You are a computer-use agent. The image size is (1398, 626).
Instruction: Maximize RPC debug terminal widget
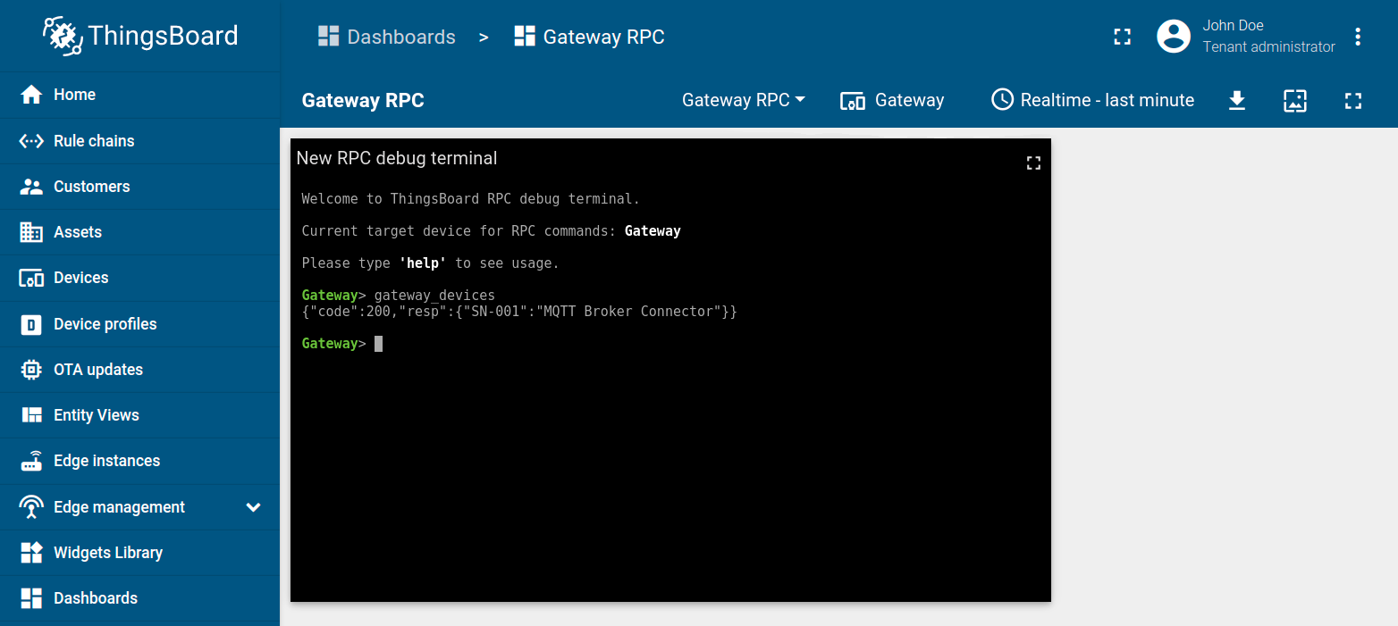1033,163
